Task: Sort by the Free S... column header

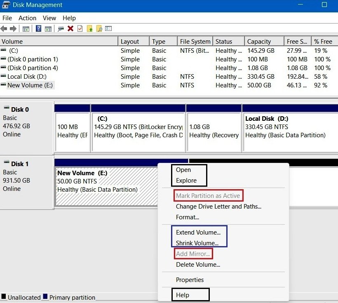Action: click(x=298, y=41)
